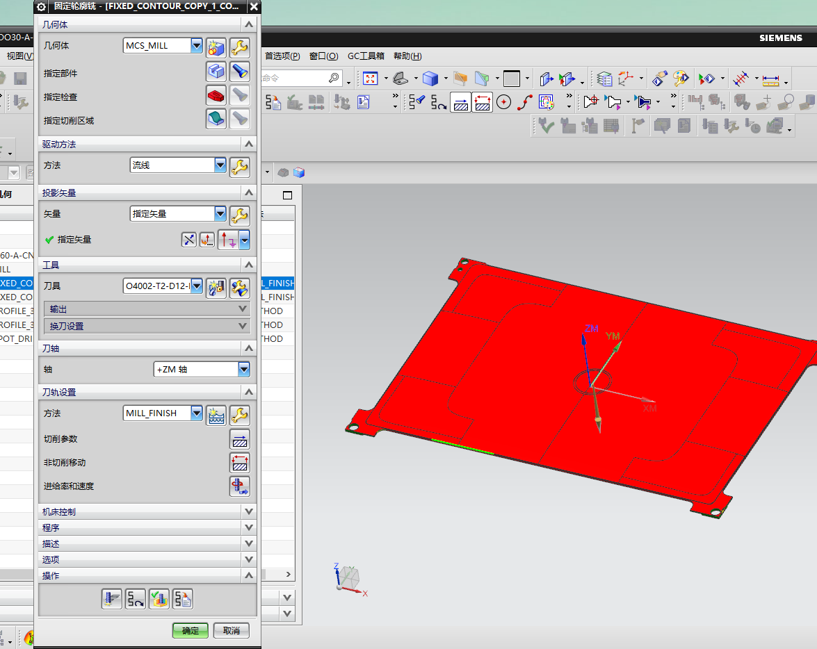Screen dimensions: 817x649
Task: Display part geometry with flashlight icon
Action: pos(240,72)
